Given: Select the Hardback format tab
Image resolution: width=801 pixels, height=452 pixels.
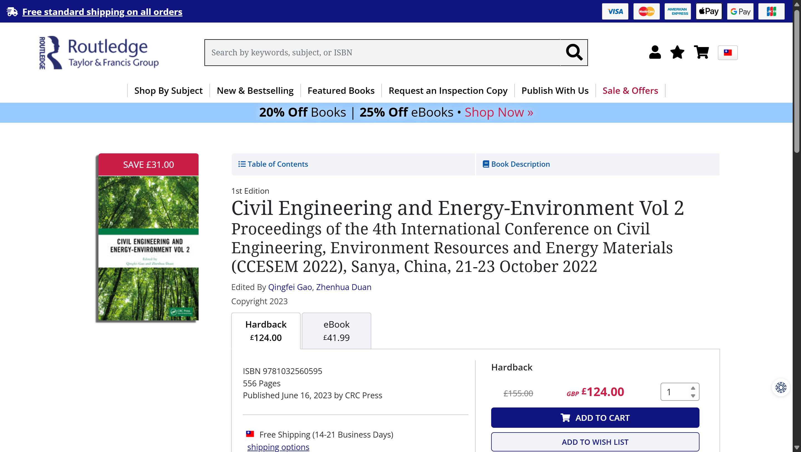Looking at the screenshot, I should tap(266, 331).
